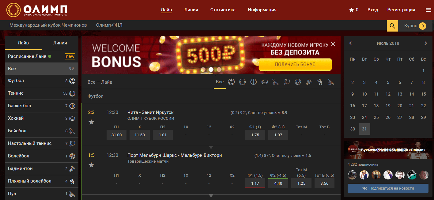Image resolution: width=434 pixels, height=200 pixels.
Task: Switch sidebar to the Линия tab
Action: (60, 43)
